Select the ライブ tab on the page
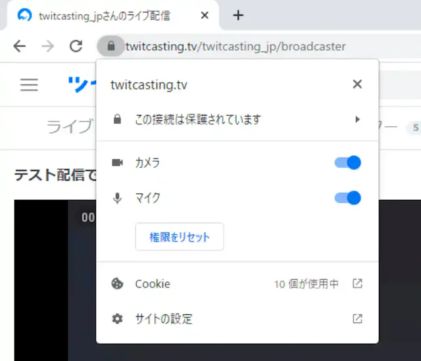Viewport: 421px width, 361px height. coord(70,126)
